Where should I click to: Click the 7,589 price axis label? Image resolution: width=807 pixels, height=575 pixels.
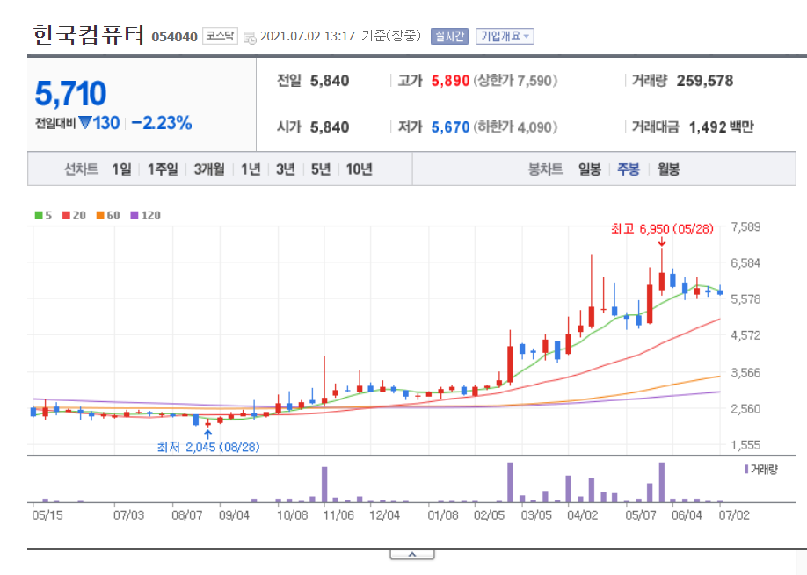pyautogui.click(x=745, y=226)
